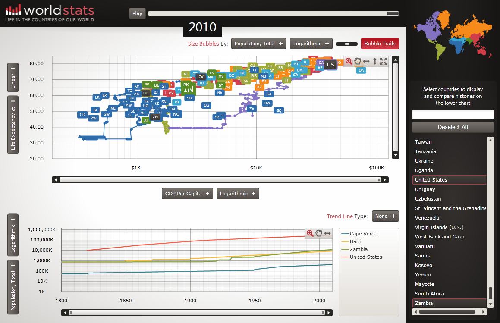Click year timeline slider handle
The image size is (500, 323).
393,13
